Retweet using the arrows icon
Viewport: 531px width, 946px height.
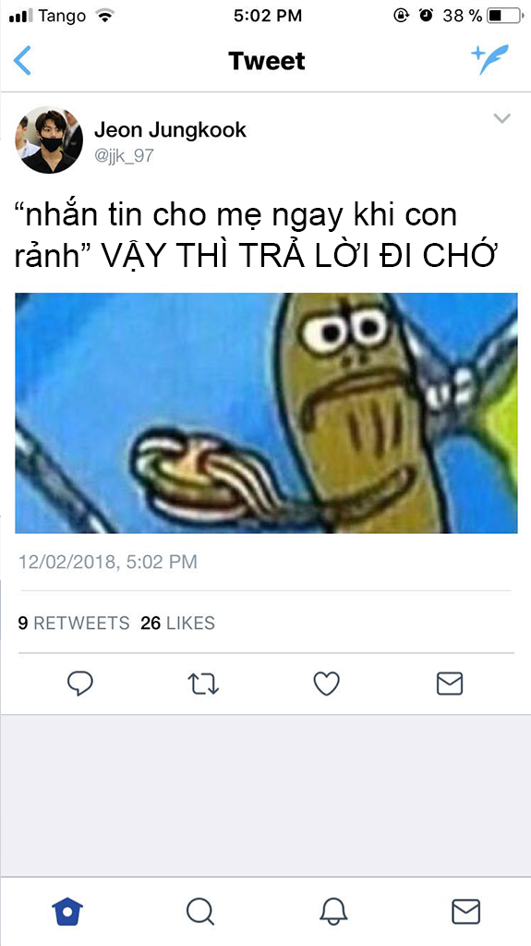pos(203,685)
